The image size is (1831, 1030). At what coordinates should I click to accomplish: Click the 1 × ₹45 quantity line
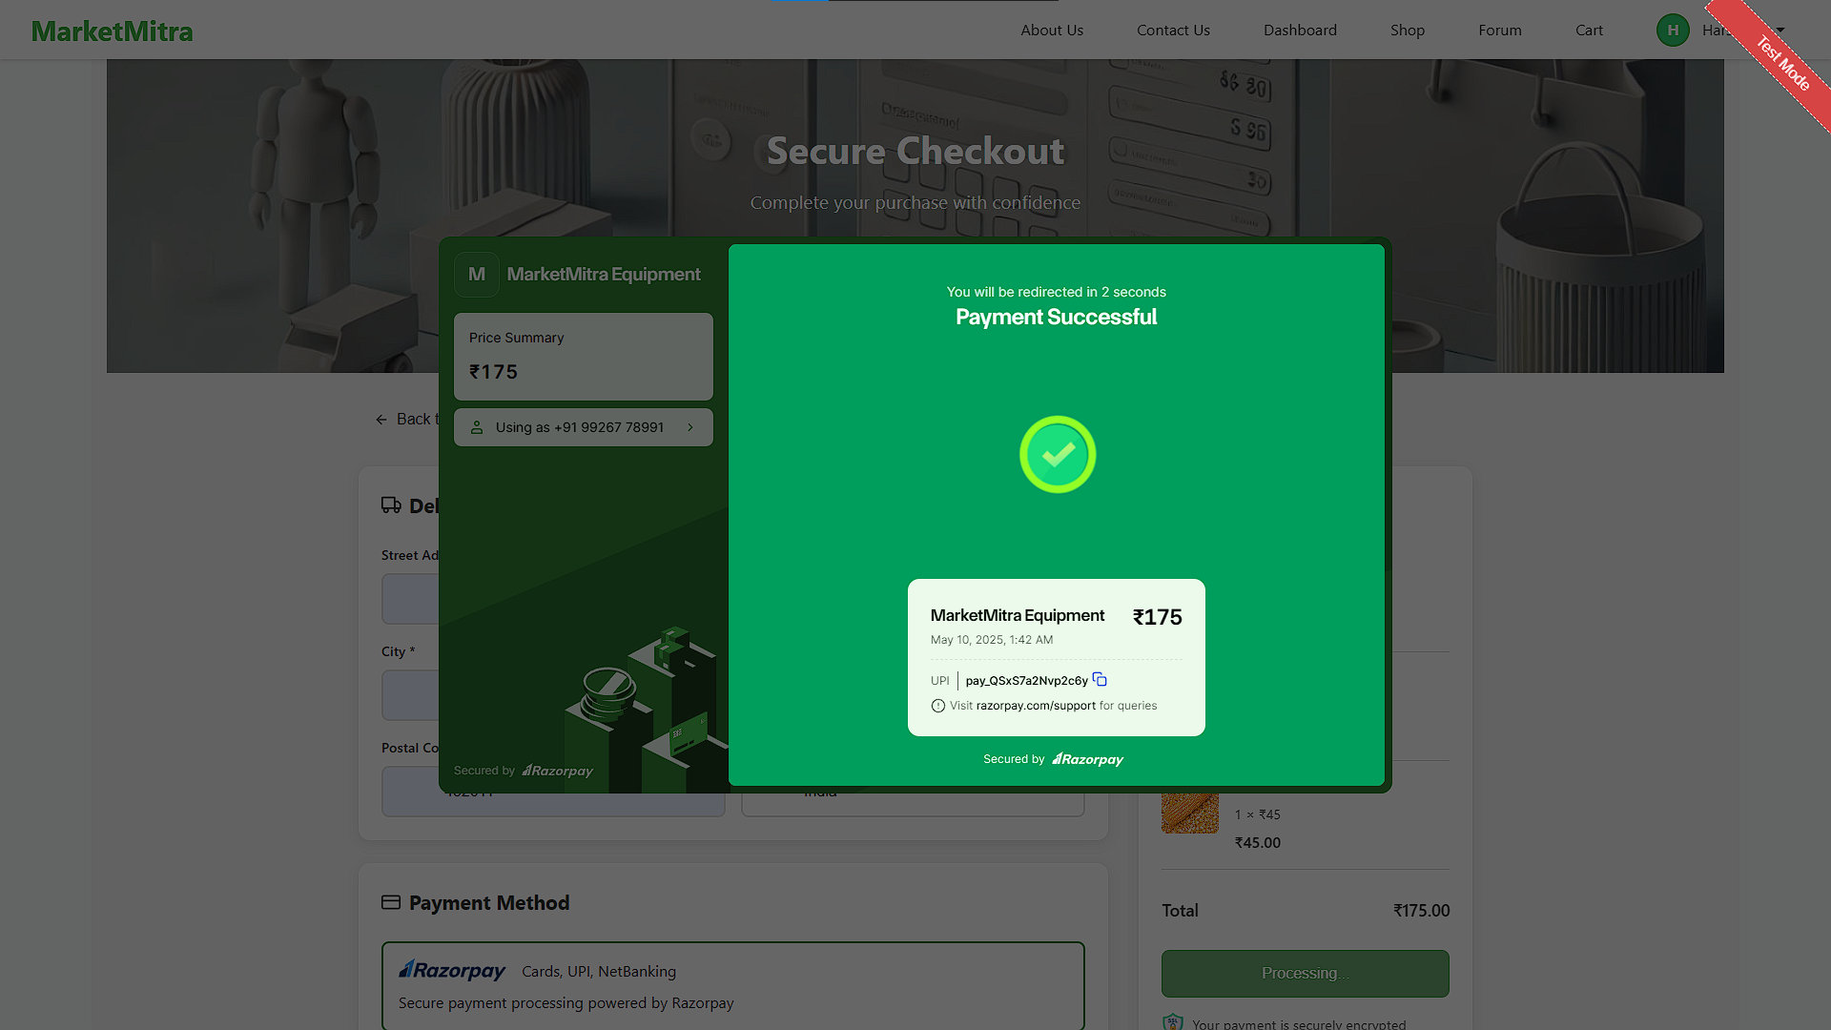[1258, 814]
